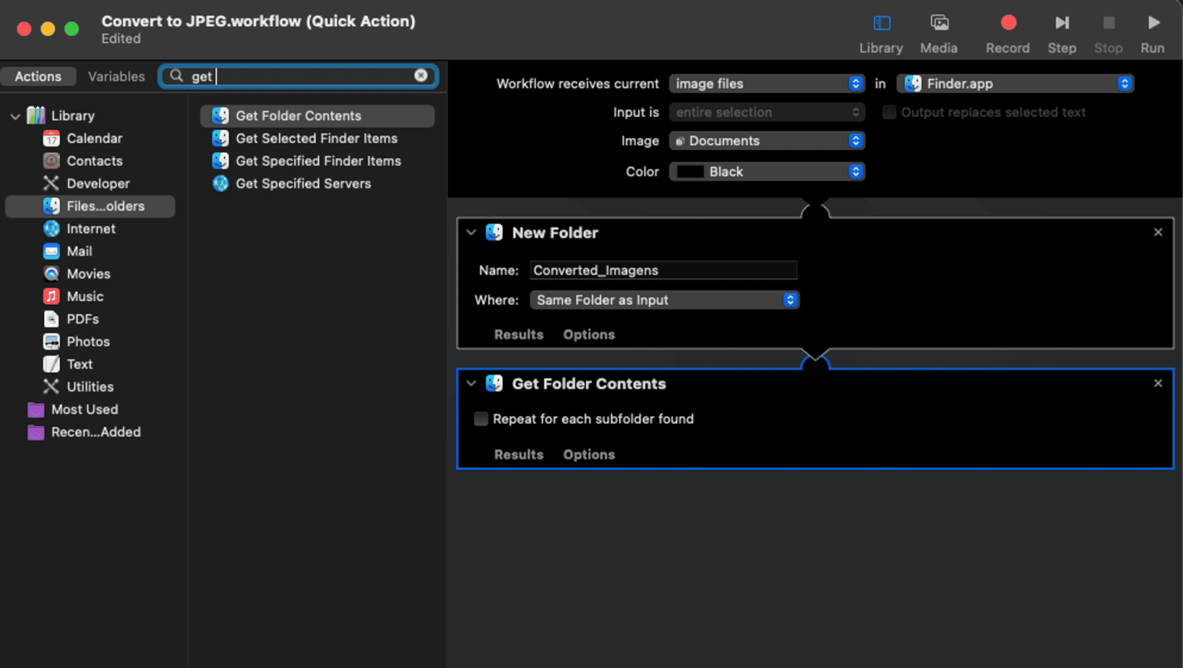Open the Media browser
Image resolution: width=1183 pixels, height=668 pixels.
point(938,31)
